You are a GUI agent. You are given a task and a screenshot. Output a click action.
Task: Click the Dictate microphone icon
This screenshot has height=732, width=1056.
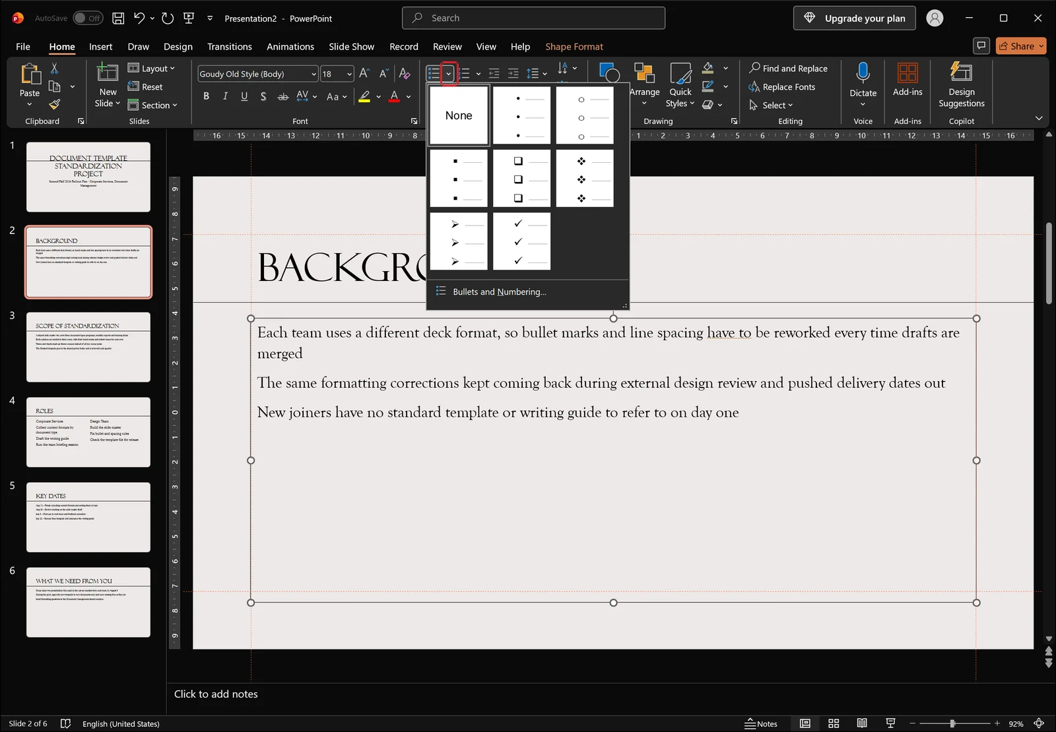863,73
